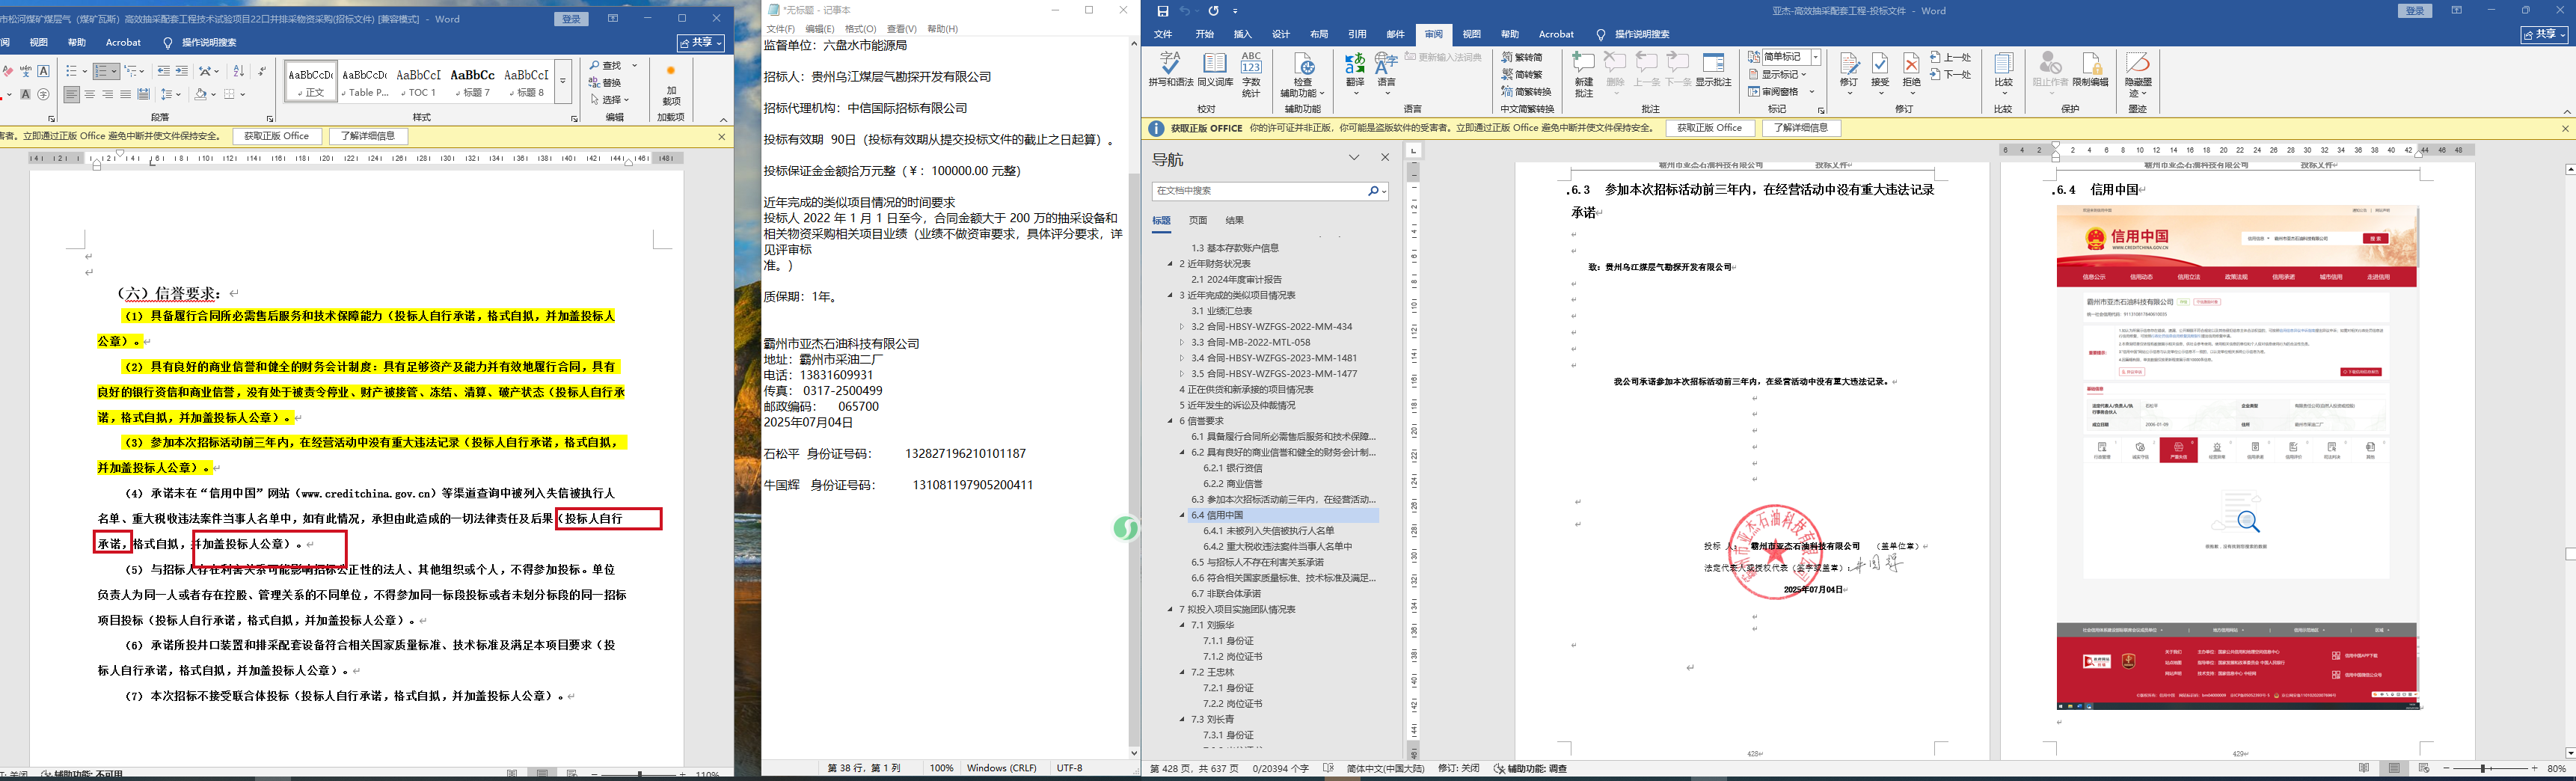Click Save icon in right Word window
Image resolution: width=2576 pixels, height=781 pixels.
(x=1162, y=11)
